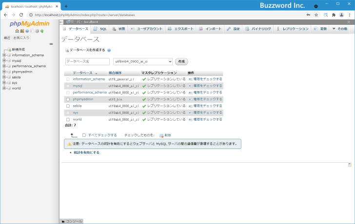Image resolution: width=355 pixels, height=224 pixels.
Task: Open the browser extensions puzzle icon
Action: click(x=334, y=15)
